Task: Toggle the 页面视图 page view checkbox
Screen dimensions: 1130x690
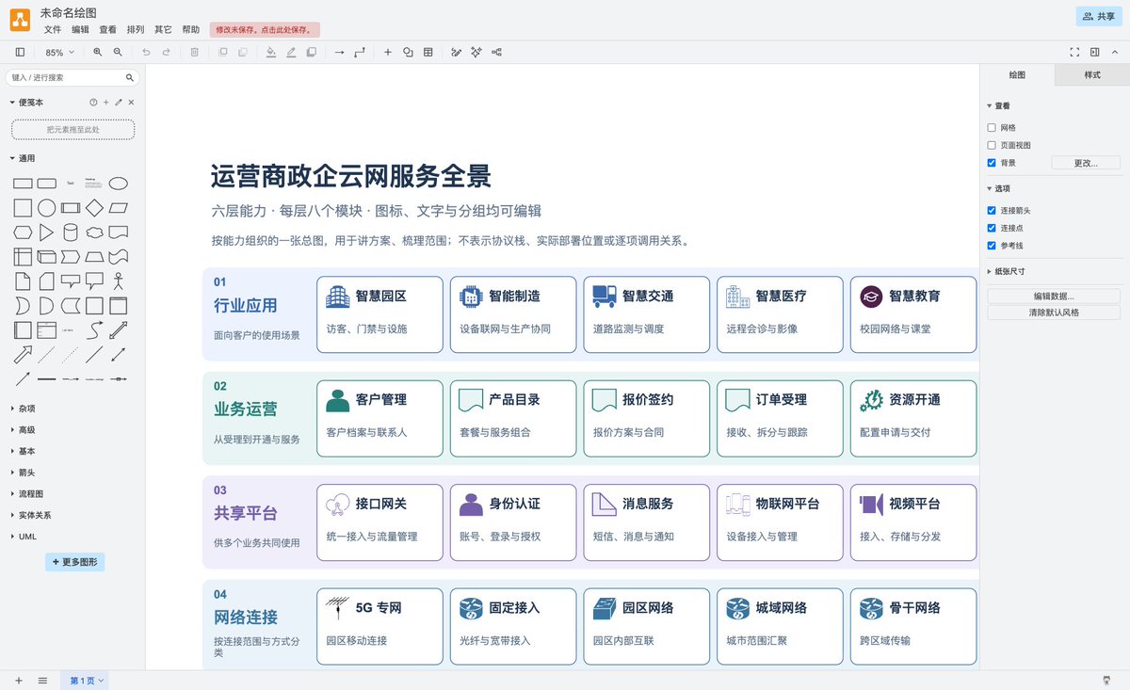Action: (x=992, y=145)
